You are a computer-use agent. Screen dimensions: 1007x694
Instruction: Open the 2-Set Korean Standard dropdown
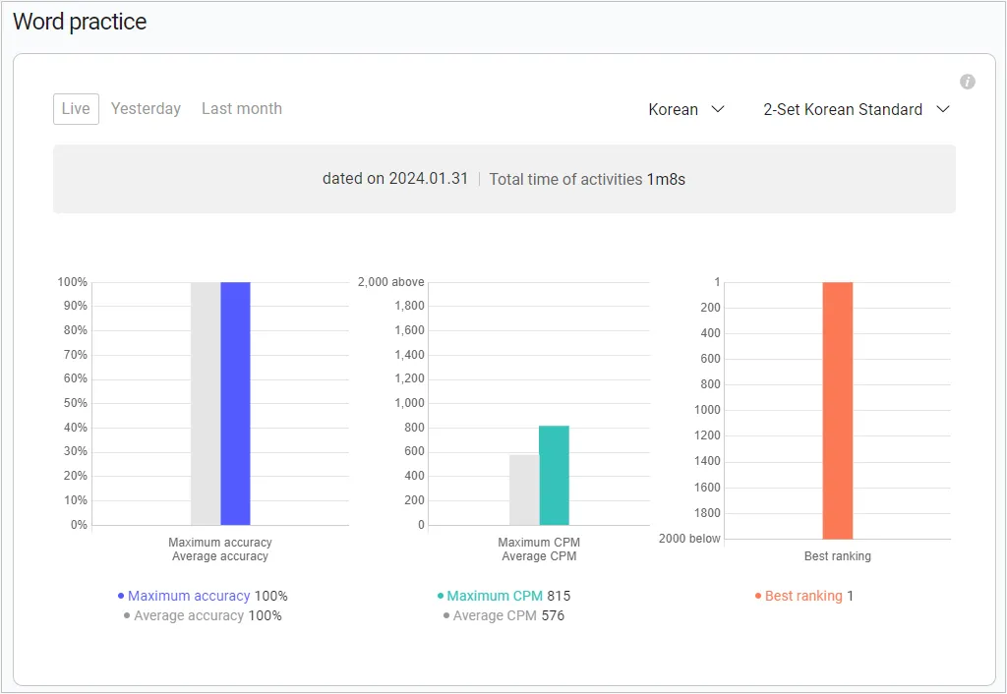coord(857,110)
